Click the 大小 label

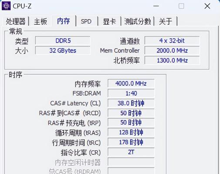(x=22, y=51)
